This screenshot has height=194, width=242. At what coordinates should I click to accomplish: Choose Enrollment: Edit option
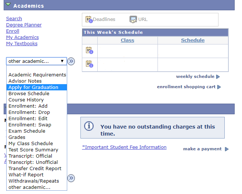[37, 118]
